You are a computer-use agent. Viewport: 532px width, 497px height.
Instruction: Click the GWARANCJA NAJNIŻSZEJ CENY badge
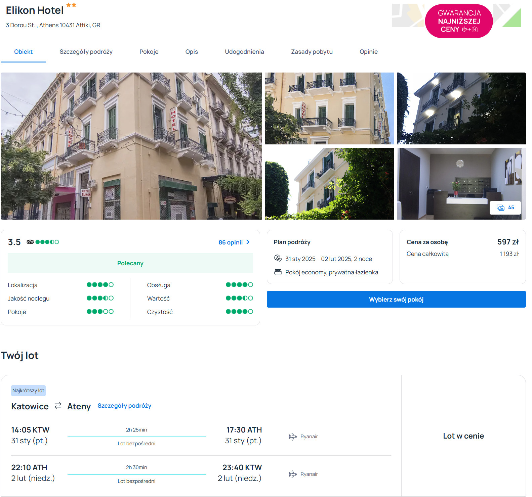click(x=459, y=21)
